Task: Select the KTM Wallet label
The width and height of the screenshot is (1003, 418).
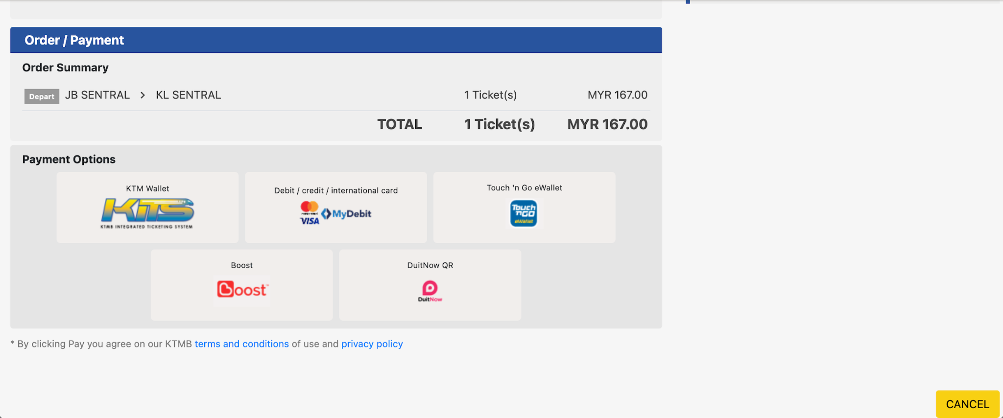Action: click(x=147, y=188)
